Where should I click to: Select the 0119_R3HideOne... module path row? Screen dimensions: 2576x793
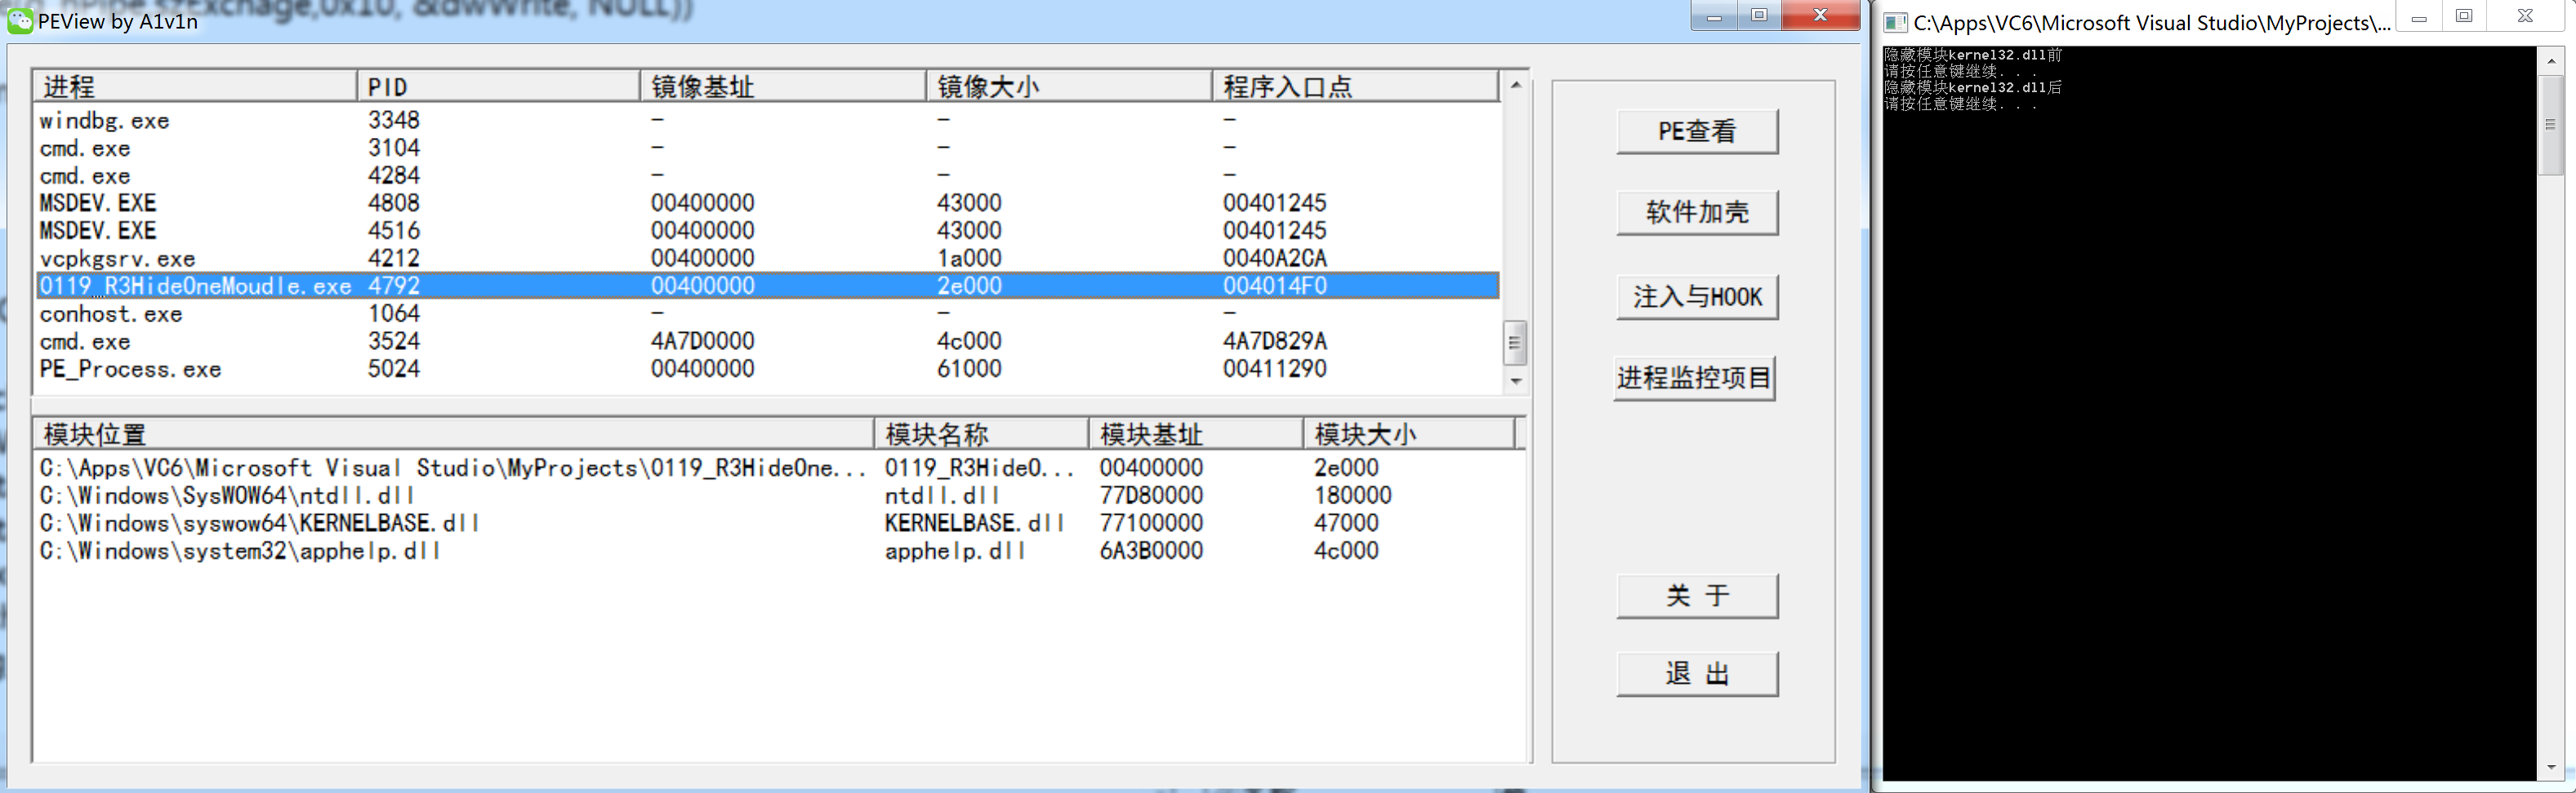(453, 468)
